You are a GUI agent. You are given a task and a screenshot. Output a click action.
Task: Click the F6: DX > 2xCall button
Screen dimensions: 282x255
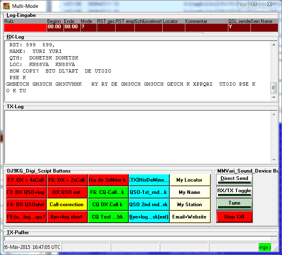[67, 180]
